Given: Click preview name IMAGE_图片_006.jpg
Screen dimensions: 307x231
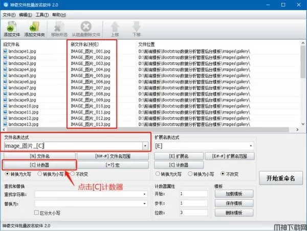Looking at the screenshot, I should tap(91, 82).
